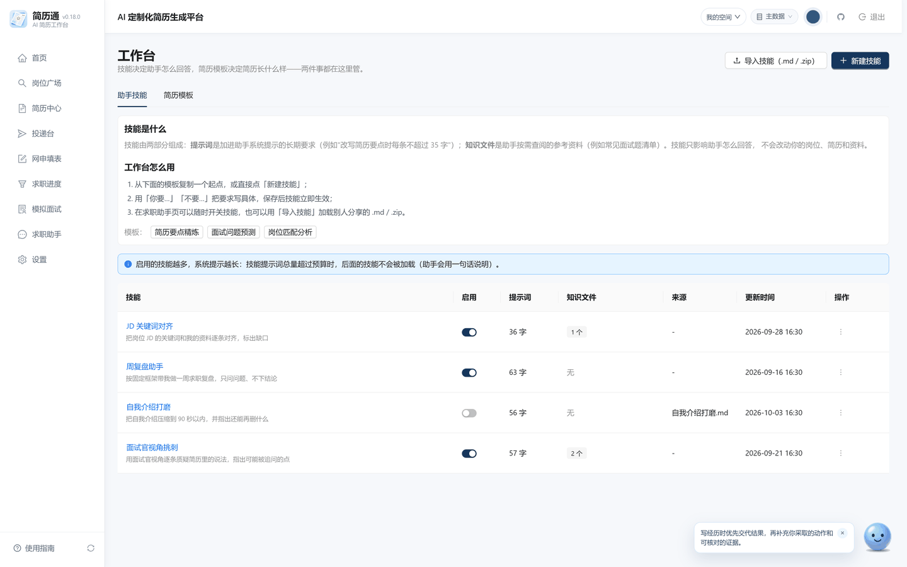Turn off the 周复盘助手 skill switch
907x567 pixels.
(469, 372)
